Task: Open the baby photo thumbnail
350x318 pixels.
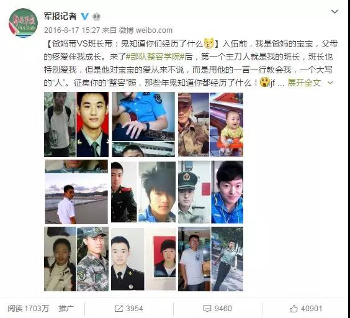Action: click(227, 124)
